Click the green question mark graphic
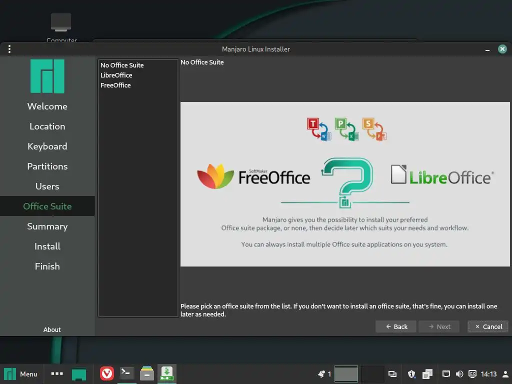Image resolution: width=512 pixels, height=384 pixels. (x=347, y=182)
